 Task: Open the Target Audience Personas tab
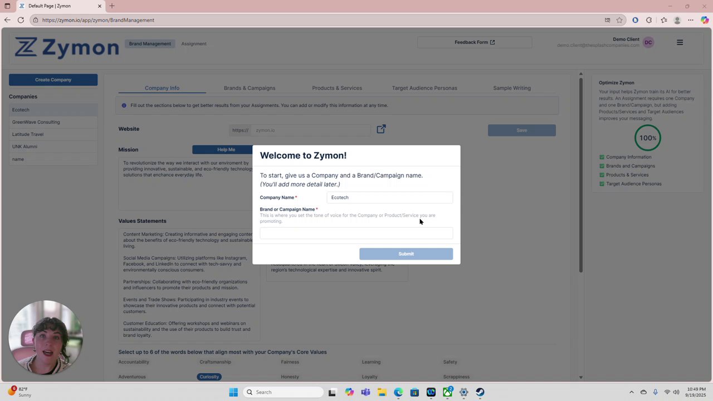pyautogui.click(x=424, y=88)
